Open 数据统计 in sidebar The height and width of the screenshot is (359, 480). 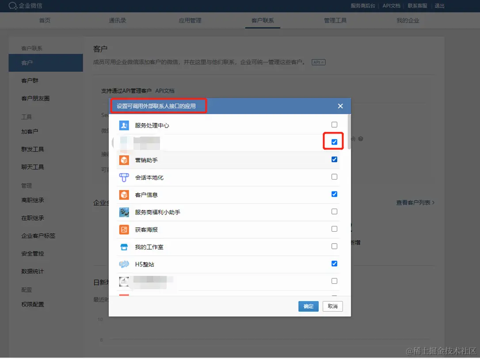pos(32,271)
